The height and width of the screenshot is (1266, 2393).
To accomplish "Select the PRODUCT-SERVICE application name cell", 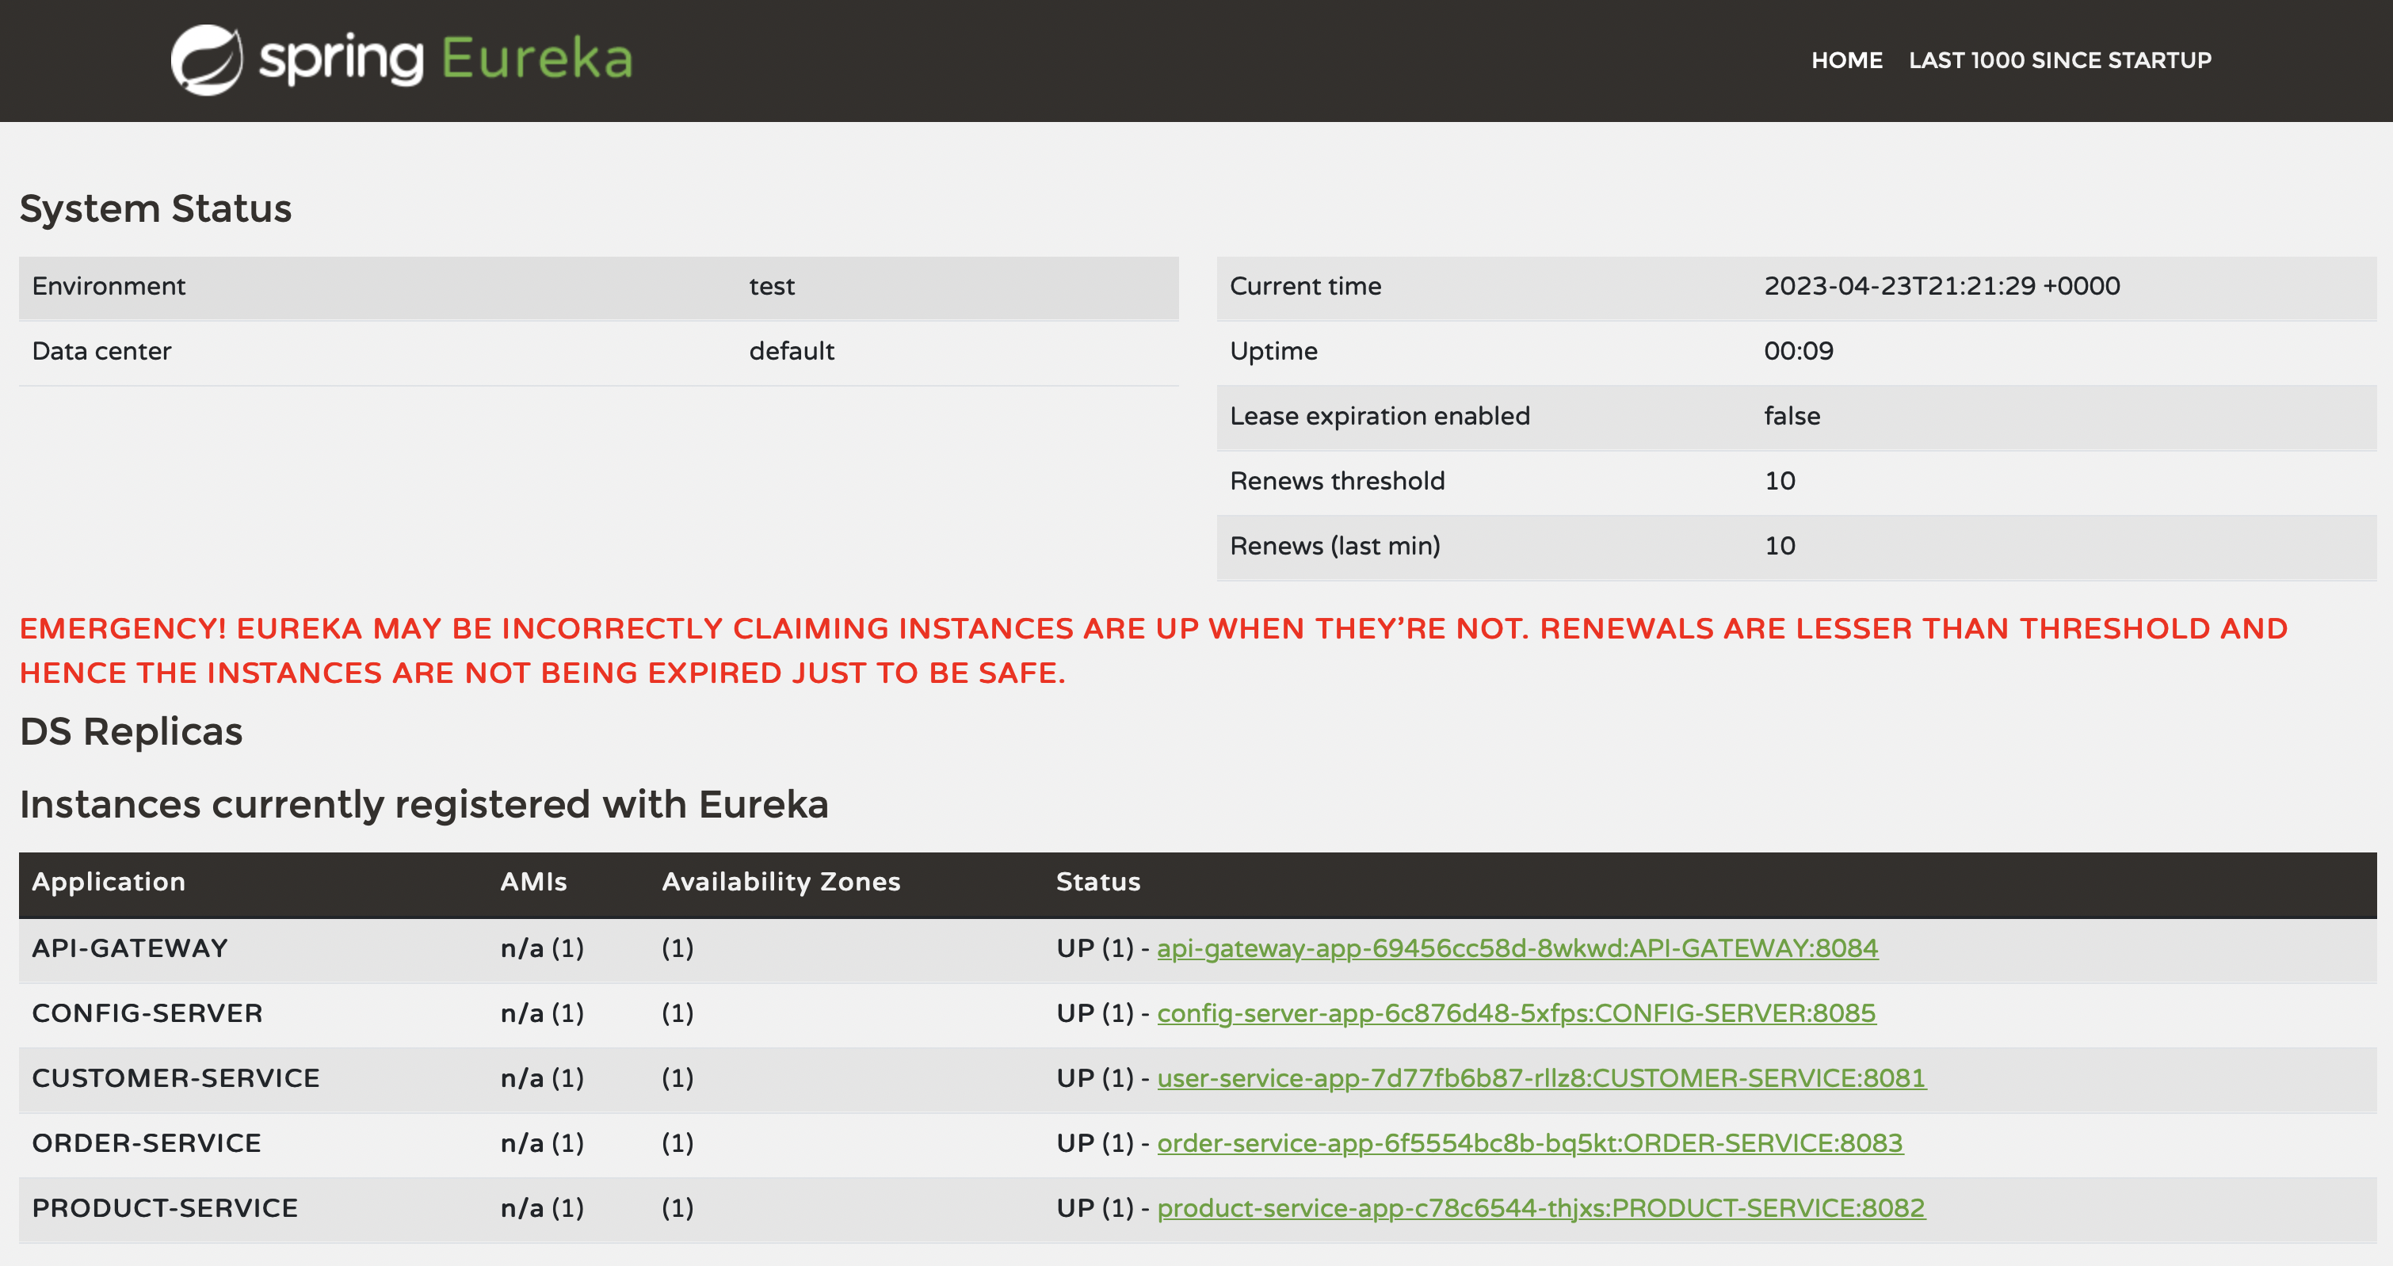I will tap(166, 1208).
